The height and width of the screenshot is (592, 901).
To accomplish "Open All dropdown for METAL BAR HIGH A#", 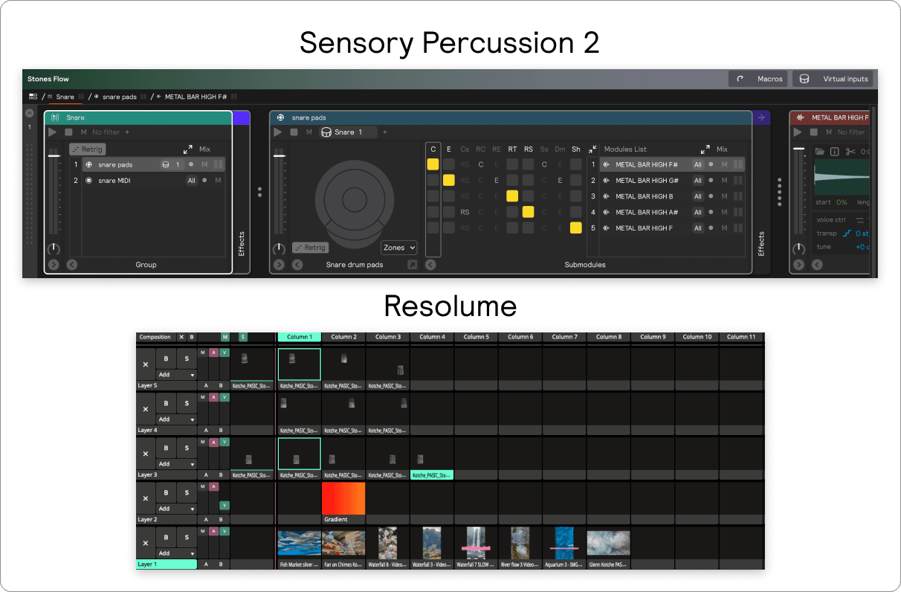I will 698,212.
